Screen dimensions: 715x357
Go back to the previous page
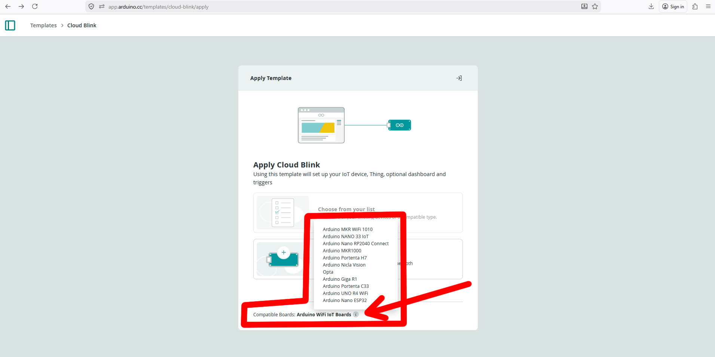8,6
